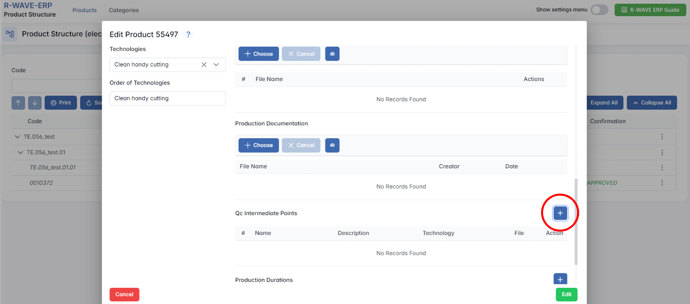Click the green Edit button
This screenshot has height=304, width=690.
tap(566, 295)
